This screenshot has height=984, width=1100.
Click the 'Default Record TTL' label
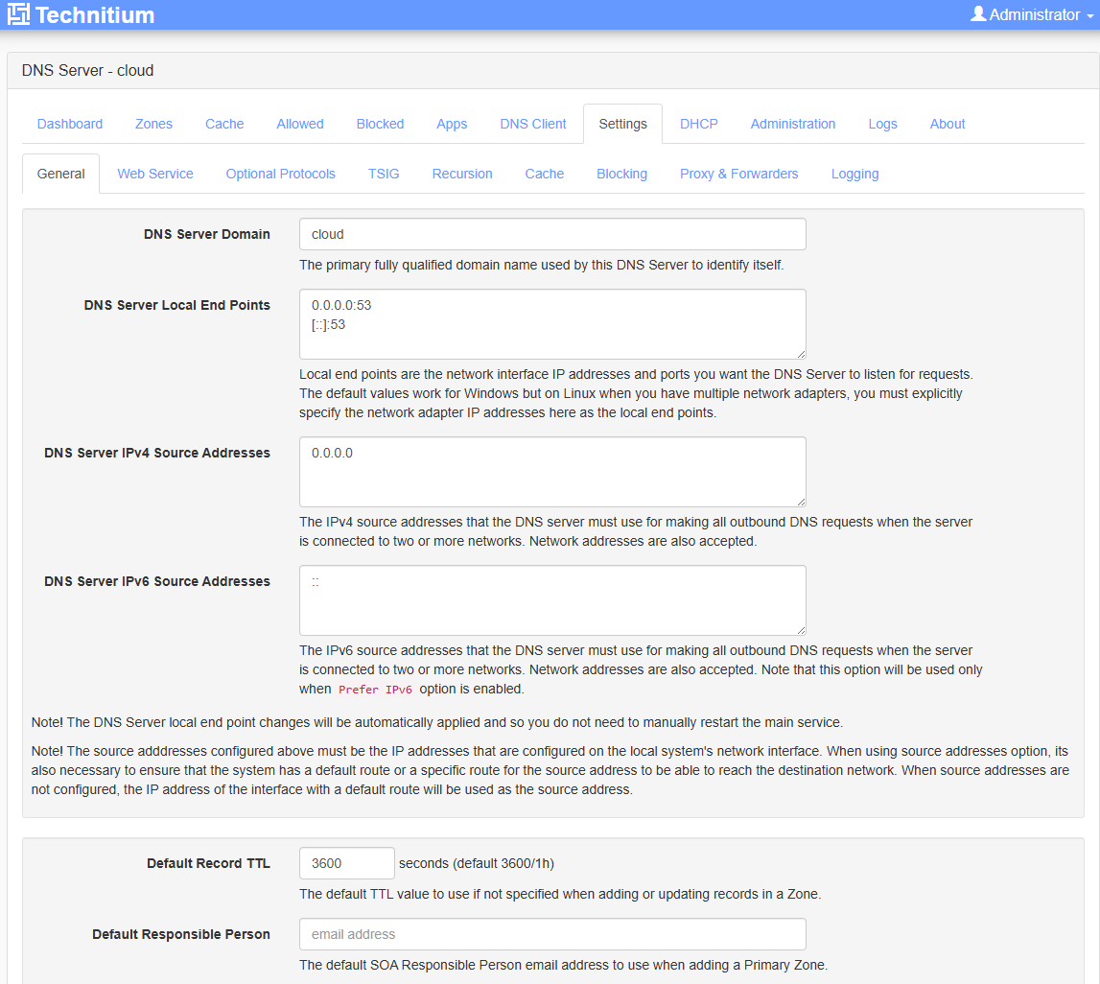click(x=208, y=863)
